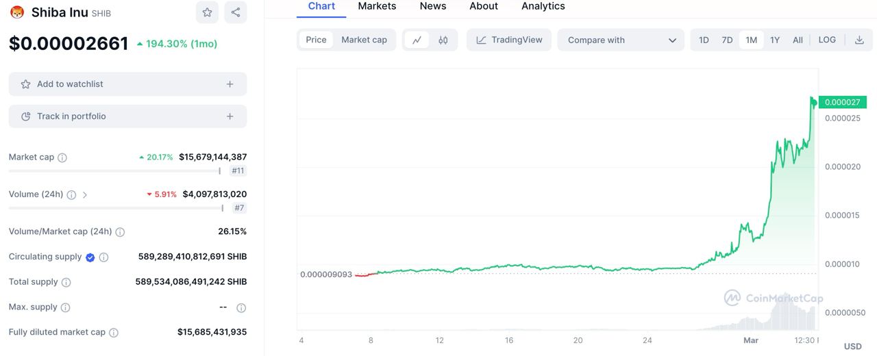Toggle chart to Market cap view
The height and width of the screenshot is (356, 877).
364,40
